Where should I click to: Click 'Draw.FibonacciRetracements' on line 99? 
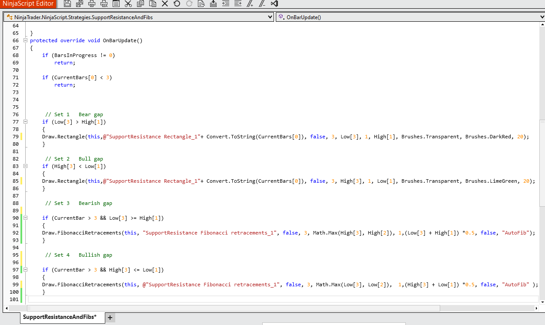coord(82,285)
